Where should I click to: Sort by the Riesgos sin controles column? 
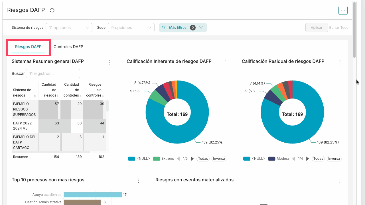click(103, 96)
